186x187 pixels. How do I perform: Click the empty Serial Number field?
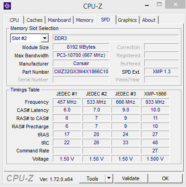click(x=81, y=80)
